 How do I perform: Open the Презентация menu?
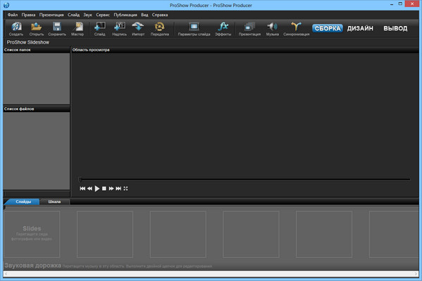[51, 15]
